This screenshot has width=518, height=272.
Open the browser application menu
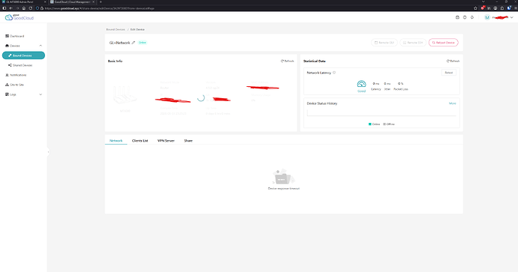516,8
